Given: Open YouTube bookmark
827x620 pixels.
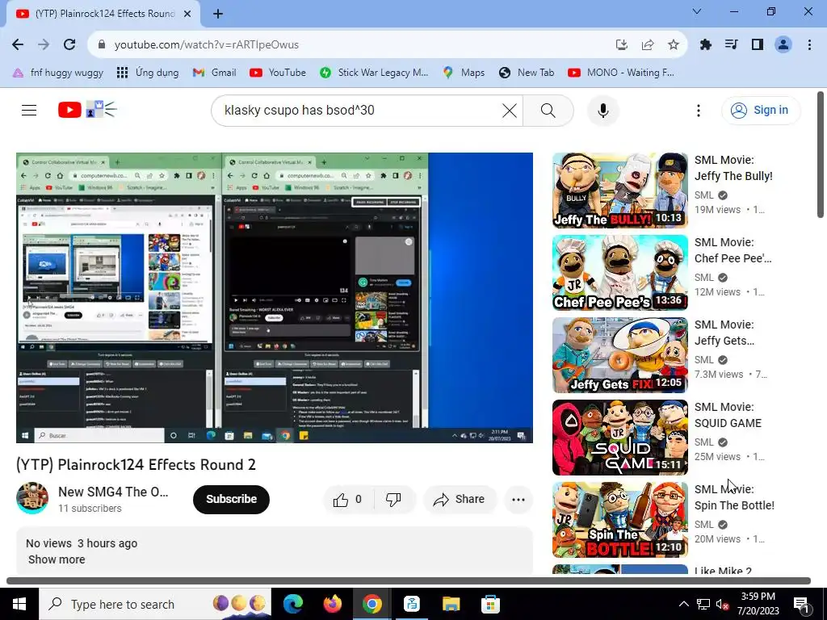Looking at the screenshot, I should (278, 72).
